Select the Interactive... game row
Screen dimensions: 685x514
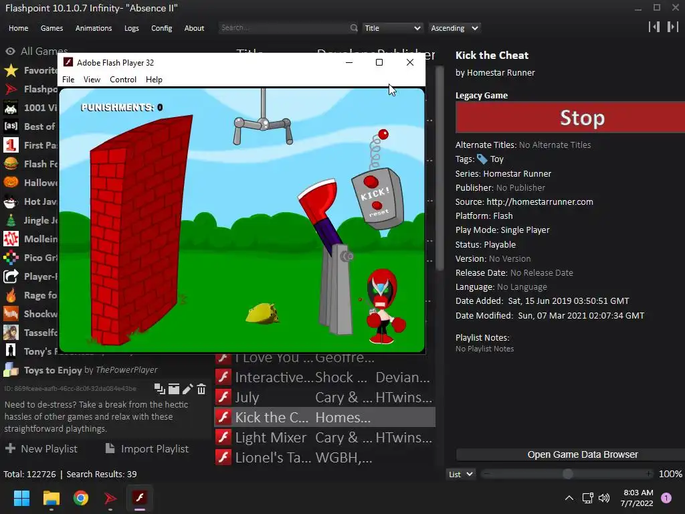point(324,377)
